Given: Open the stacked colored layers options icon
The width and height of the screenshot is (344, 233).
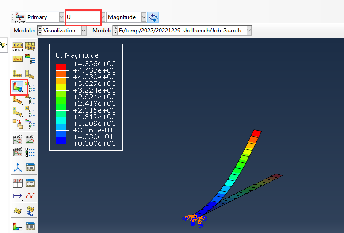Looking at the screenshot, I should coord(30,58).
